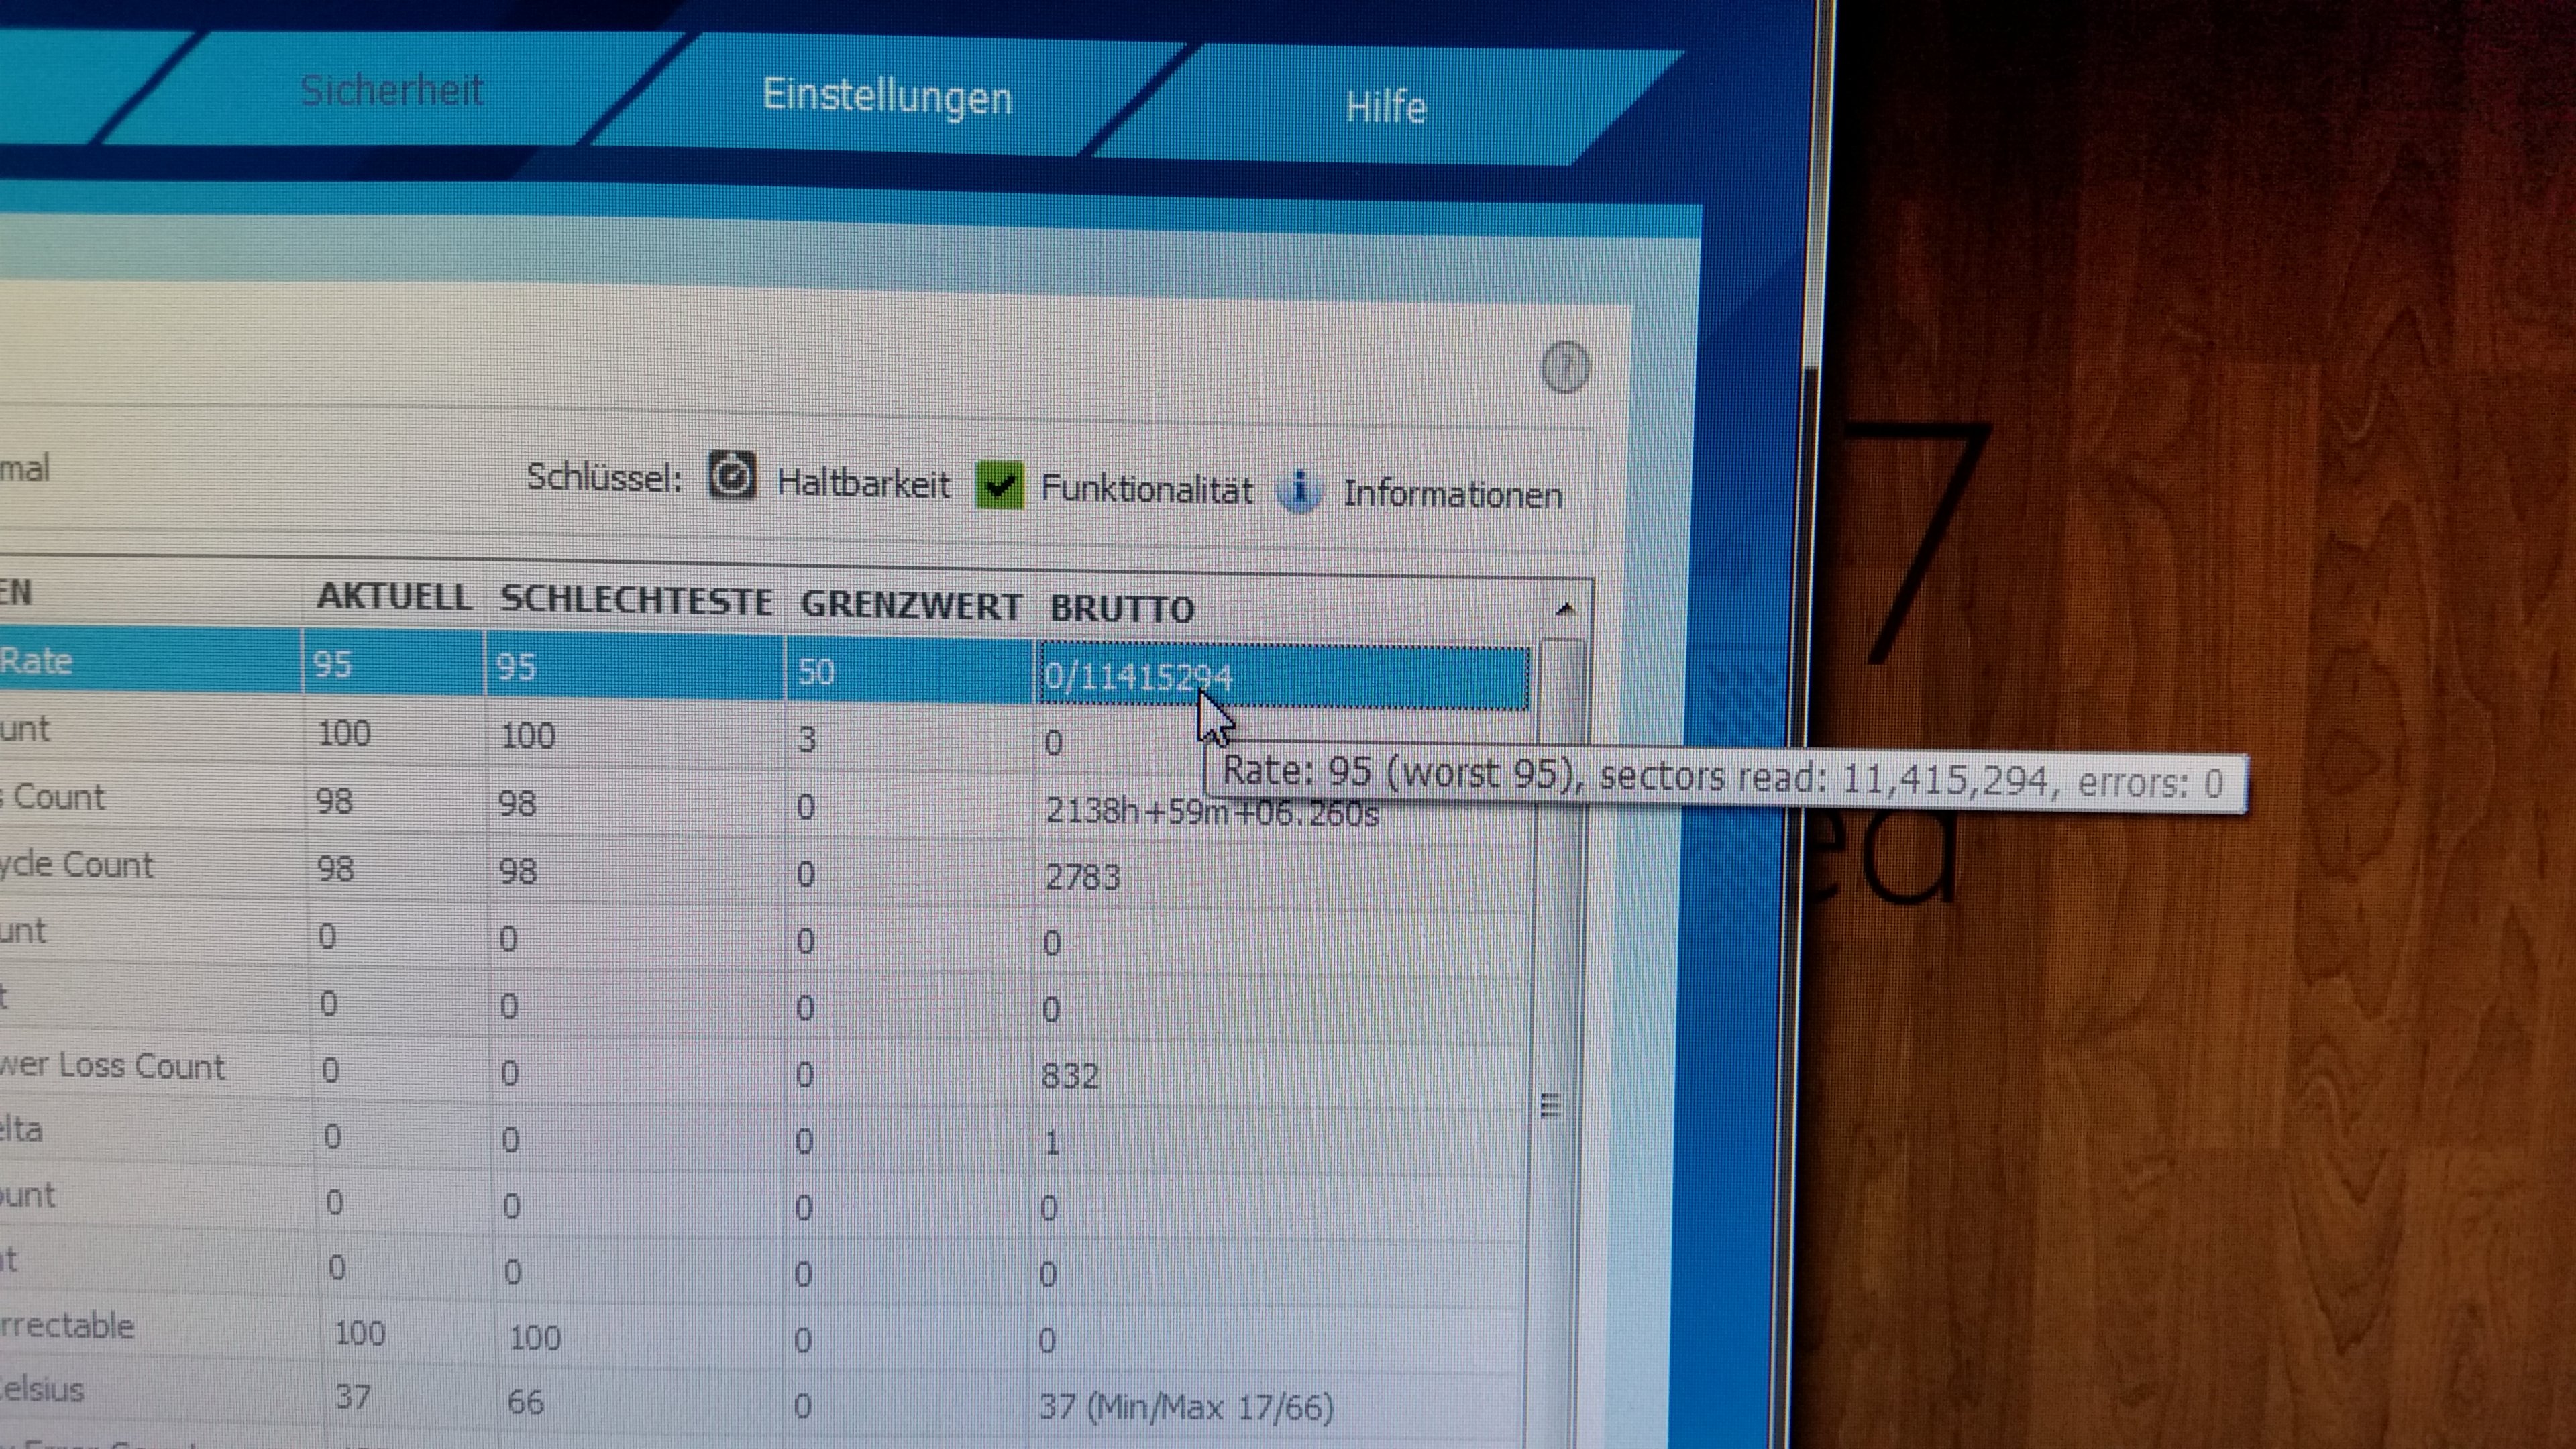
Task: Click the scrollbar up arrow
Action: coord(1566,609)
